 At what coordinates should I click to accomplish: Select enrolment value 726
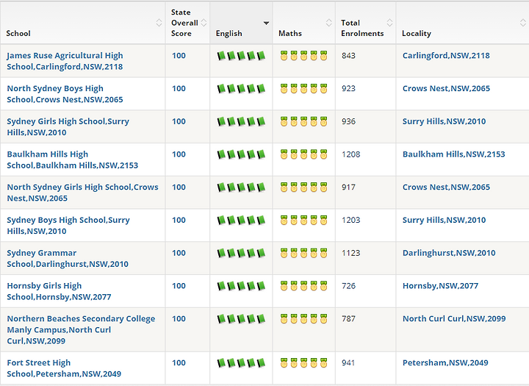click(348, 286)
